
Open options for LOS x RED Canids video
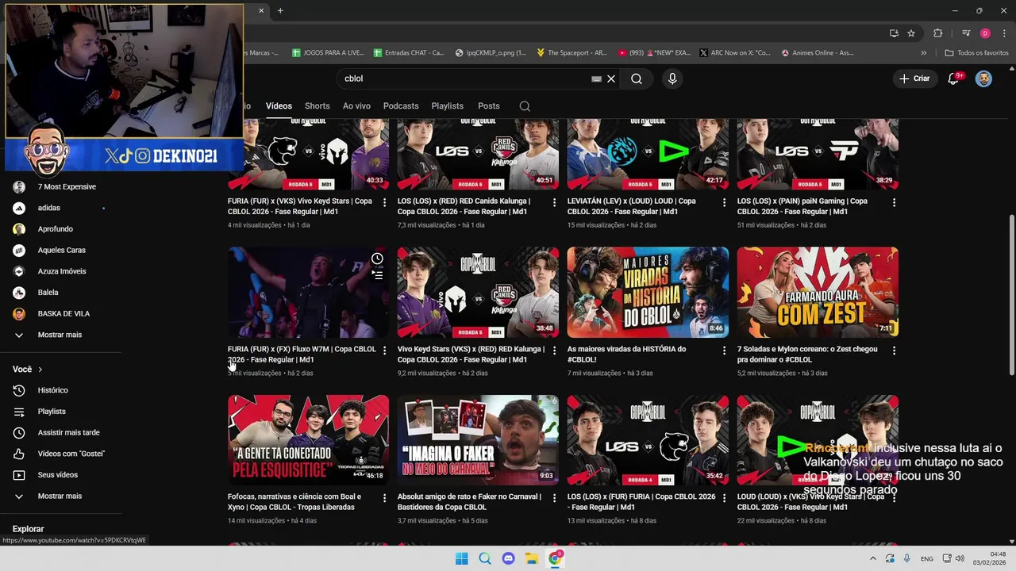tap(554, 203)
